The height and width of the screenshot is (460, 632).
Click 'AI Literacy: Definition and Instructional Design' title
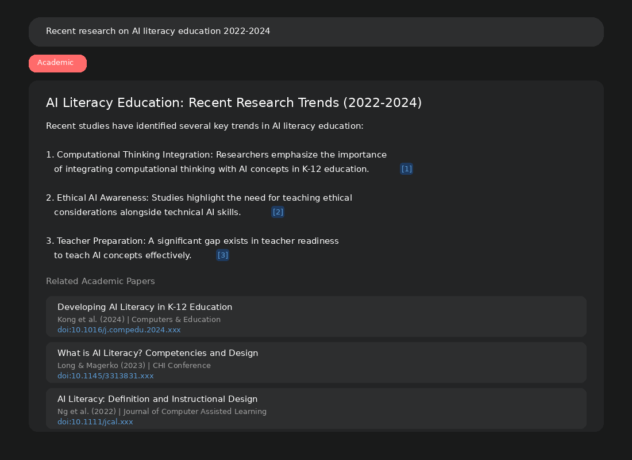point(157,399)
